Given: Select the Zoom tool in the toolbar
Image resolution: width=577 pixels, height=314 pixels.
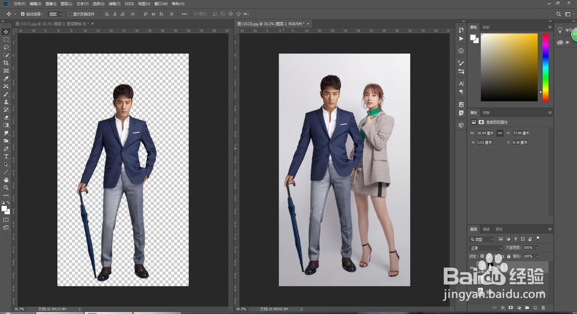Looking at the screenshot, I should click(6, 187).
